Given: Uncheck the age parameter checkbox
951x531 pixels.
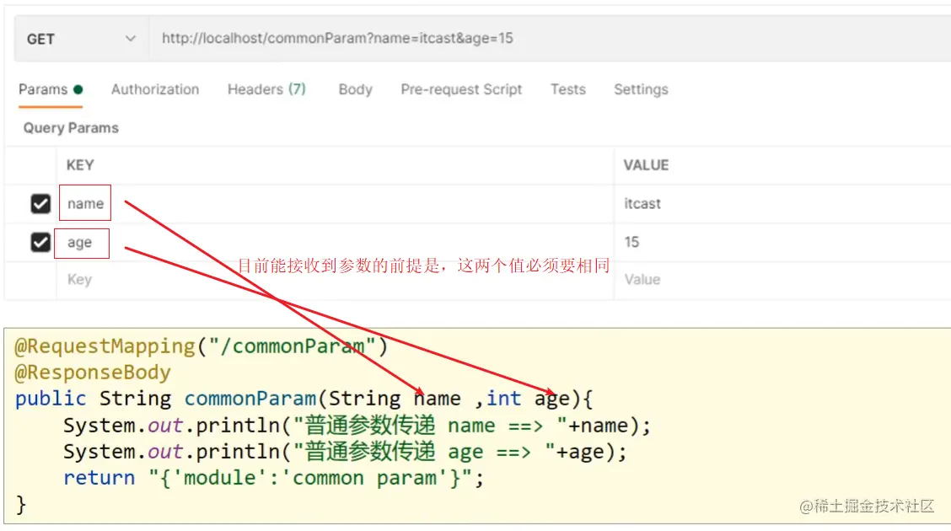Looking at the screenshot, I should (x=40, y=243).
